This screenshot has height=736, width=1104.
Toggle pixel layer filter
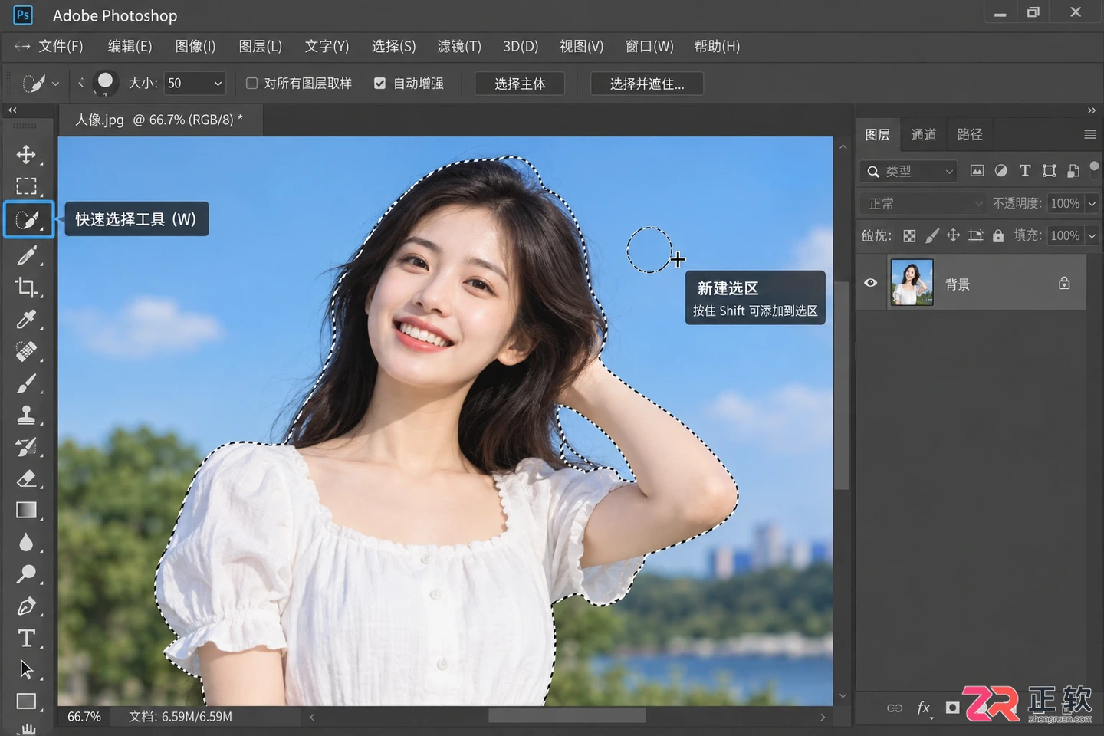(x=977, y=171)
